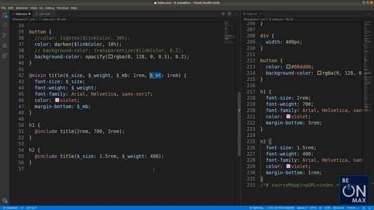Open the View menu
374x210 pixels.
tap(34, 8)
